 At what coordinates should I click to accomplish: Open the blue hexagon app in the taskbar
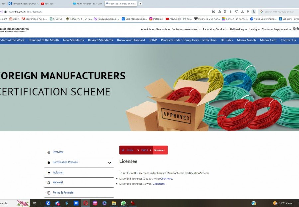coord(104,203)
